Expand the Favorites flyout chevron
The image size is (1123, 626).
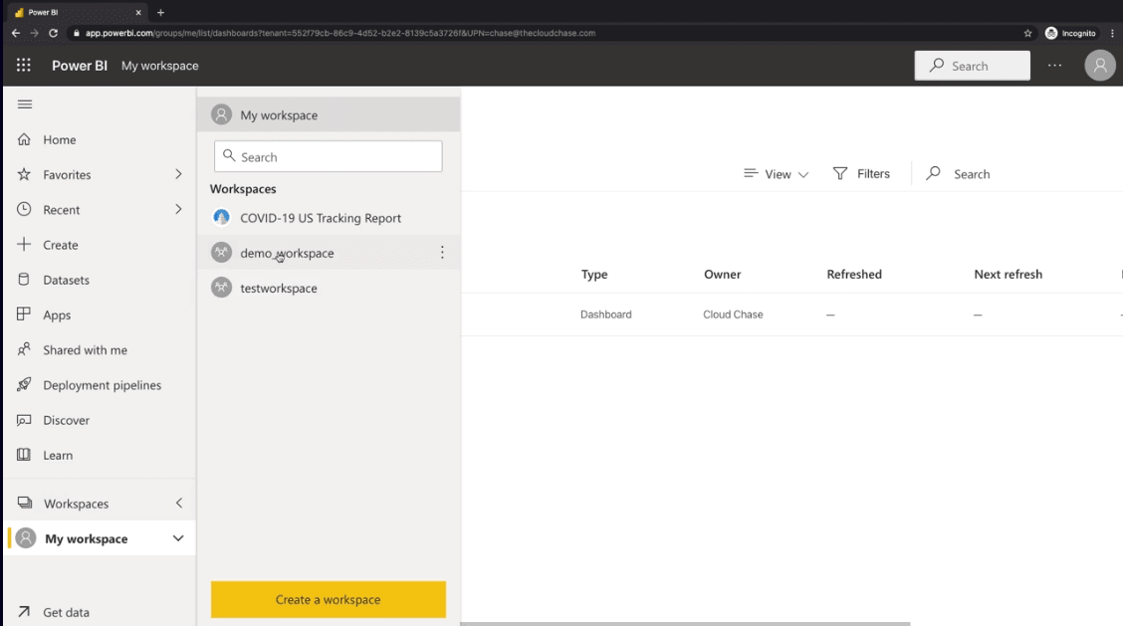point(178,174)
